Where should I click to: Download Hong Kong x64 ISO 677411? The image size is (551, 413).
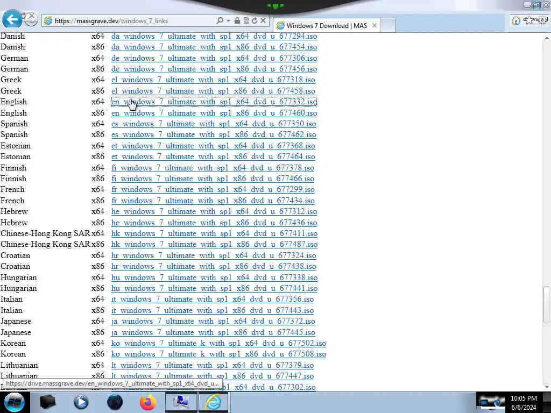(214, 233)
